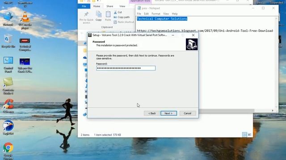Open the This PC desktop icon
Screen dimensions: 286x160
[8, 3]
